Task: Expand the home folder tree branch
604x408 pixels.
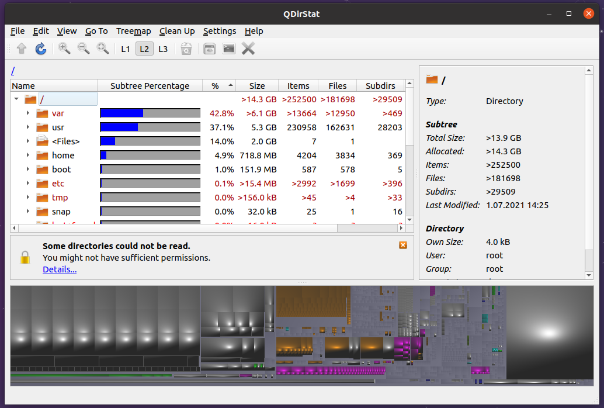Action: click(26, 155)
